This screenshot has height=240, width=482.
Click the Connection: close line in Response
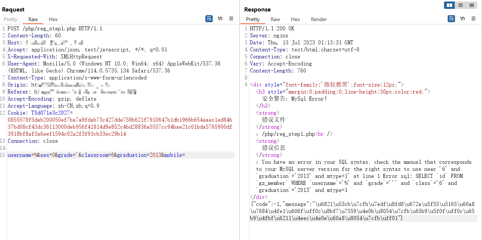click(x=275, y=57)
